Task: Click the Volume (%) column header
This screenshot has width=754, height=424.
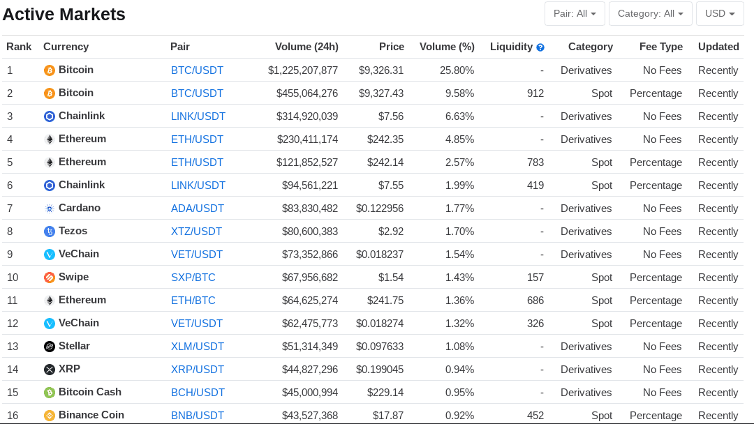Action: tap(448, 47)
